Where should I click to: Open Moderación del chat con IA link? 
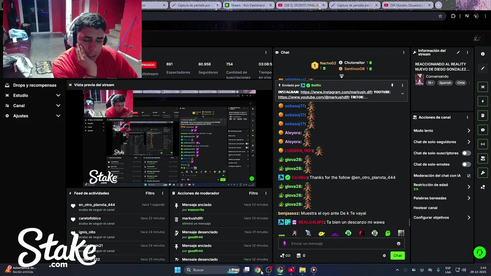tap(442, 176)
